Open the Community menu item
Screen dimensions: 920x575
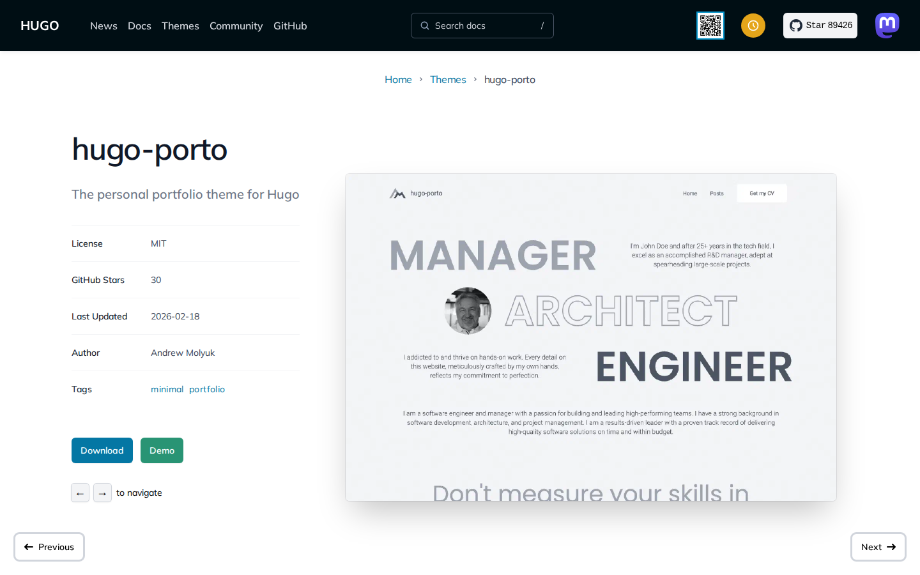click(x=236, y=26)
